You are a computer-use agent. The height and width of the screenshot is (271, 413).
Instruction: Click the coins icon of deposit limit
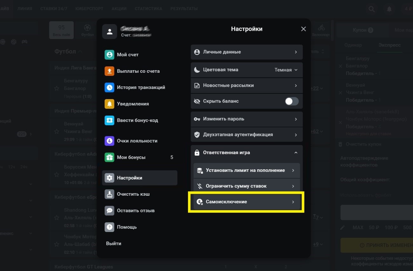pyautogui.click(x=200, y=170)
